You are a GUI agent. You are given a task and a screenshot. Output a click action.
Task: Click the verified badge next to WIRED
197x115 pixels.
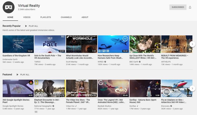pos(105,62)
